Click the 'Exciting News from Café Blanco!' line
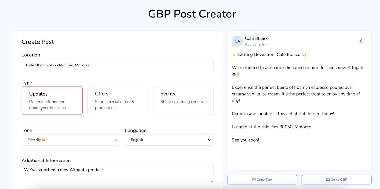The height and width of the screenshot is (189, 380). click(x=269, y=54)
